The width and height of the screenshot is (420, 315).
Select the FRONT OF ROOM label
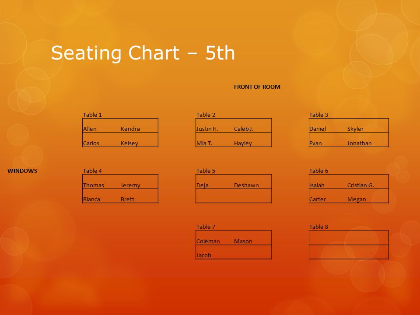coord(257,87)
